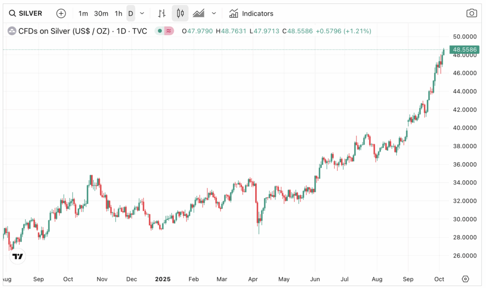
Task: Open the Indicators menu
Action: (251, 13)
